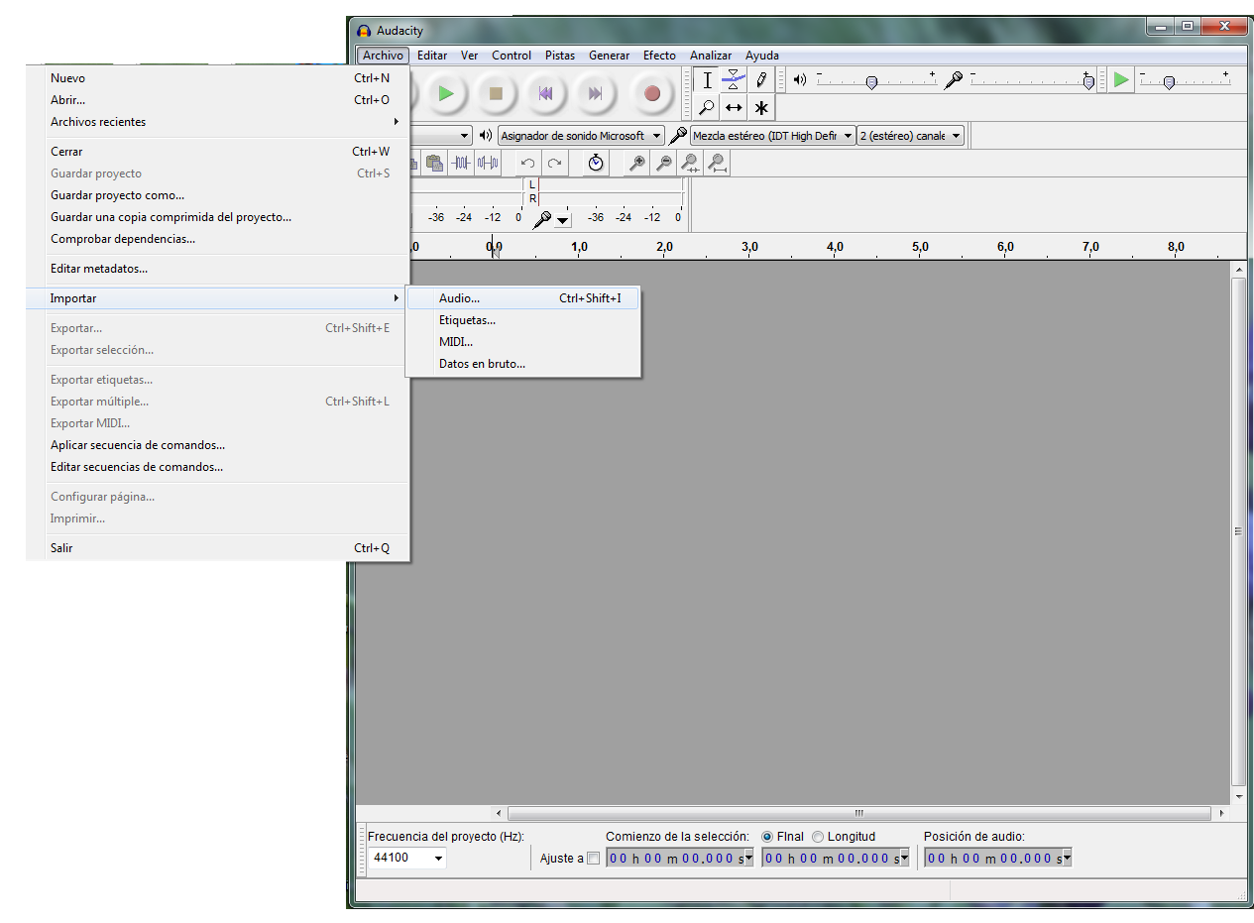Open the input meter dropdown arrow
The width and height of the screenshot is (1254, 923).
(x=563, y=220)
